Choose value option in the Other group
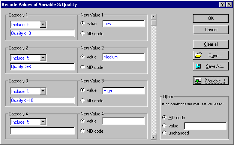The image size is (234, 145). (x=164, y=126)
